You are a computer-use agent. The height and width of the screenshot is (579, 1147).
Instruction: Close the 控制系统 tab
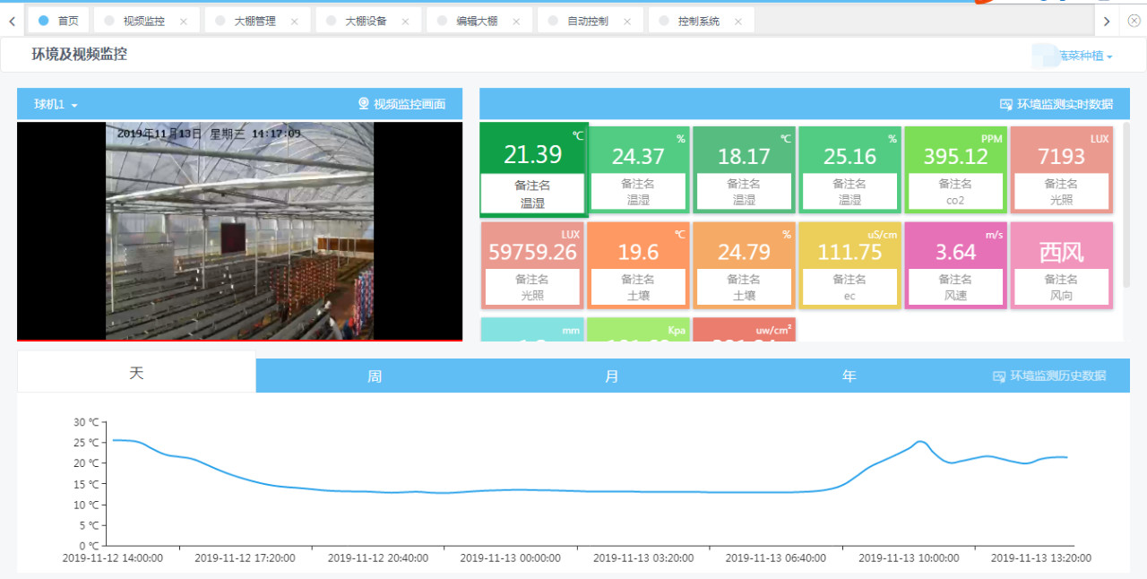click(737, 22)
